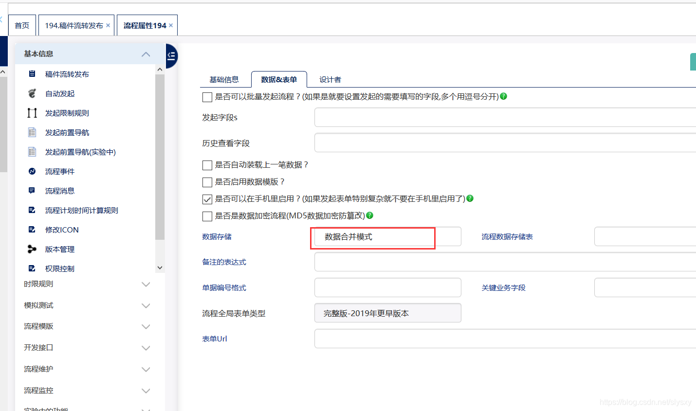The height and width of the screenshot is (411, 696).
Task: Toggle 是否启用数据模版 checkbox
Action: coord(207,182)
